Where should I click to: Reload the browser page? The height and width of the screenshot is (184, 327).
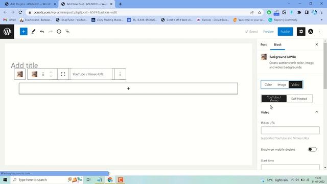[20, 12]
